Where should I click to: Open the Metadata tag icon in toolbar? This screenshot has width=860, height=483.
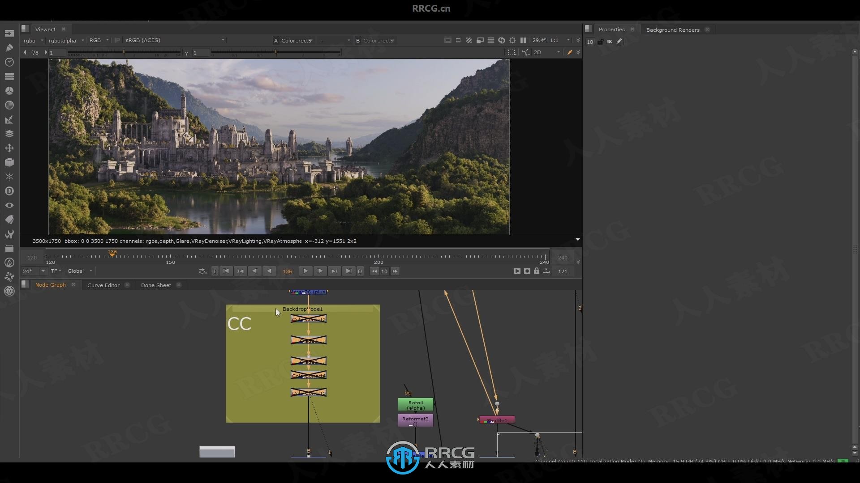(x=9, y=220)
